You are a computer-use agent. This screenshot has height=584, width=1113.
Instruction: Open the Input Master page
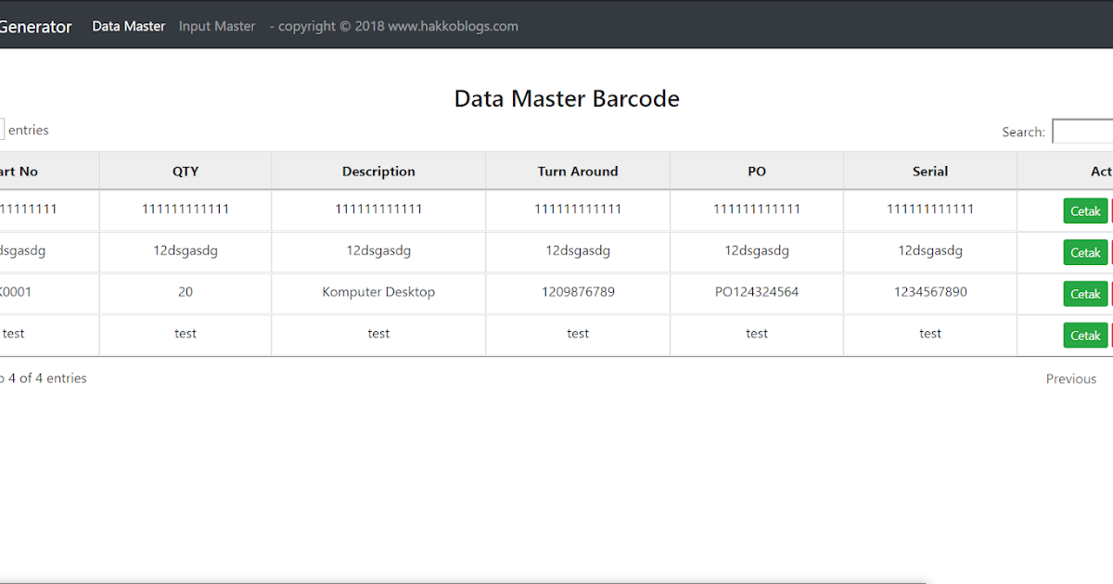(x=217, y=26)
